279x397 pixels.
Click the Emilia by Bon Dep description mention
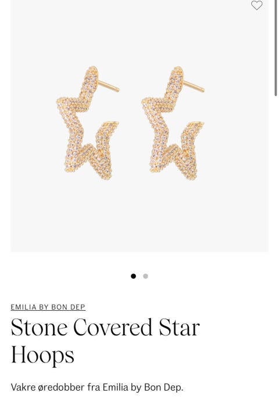pyautogui.click(x=142, y=387)
